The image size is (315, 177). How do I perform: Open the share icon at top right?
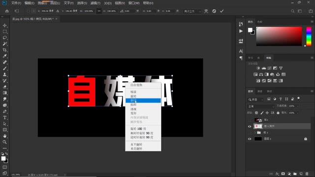[x=311, y=11]
